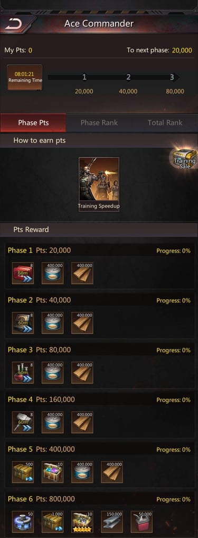Tap Phase 4 hammer build speedup icon
Image resolution: width=198 pixels, height=538 pixels.
click(23, 423)
